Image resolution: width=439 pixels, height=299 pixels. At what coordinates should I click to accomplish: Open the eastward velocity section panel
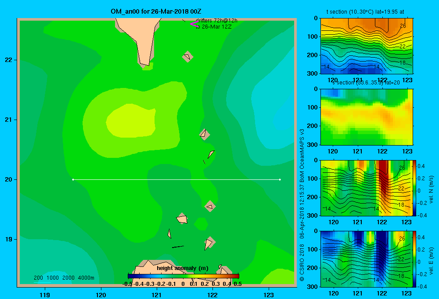[x=367, y=259]
